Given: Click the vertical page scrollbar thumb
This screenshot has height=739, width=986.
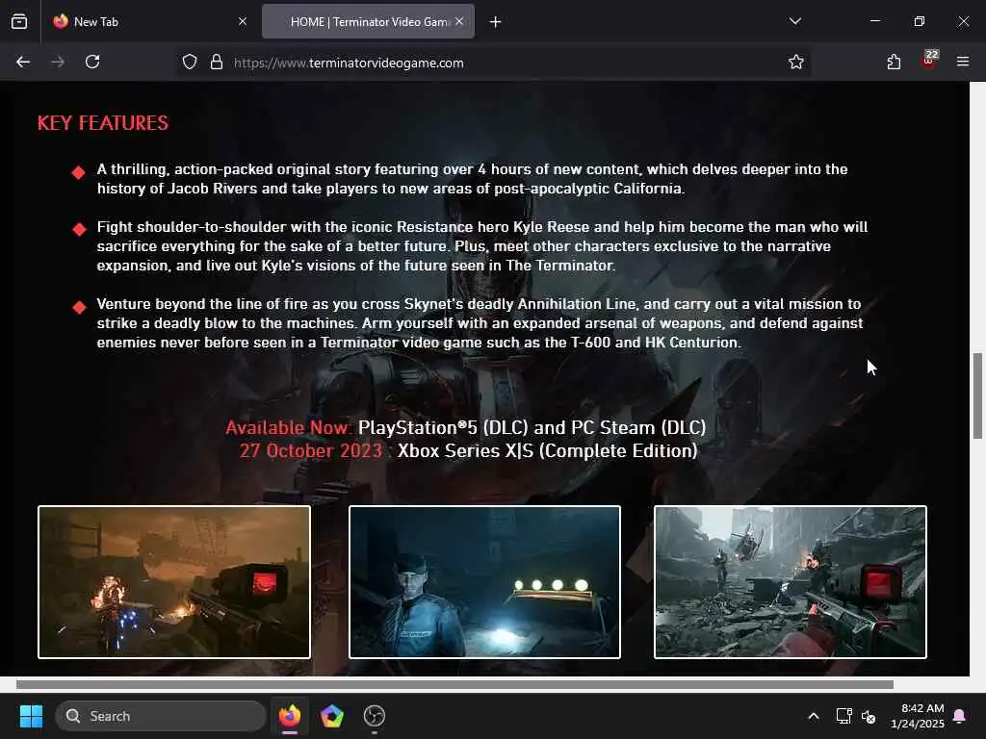Looking at the screenshot, I should pos(978,395).
